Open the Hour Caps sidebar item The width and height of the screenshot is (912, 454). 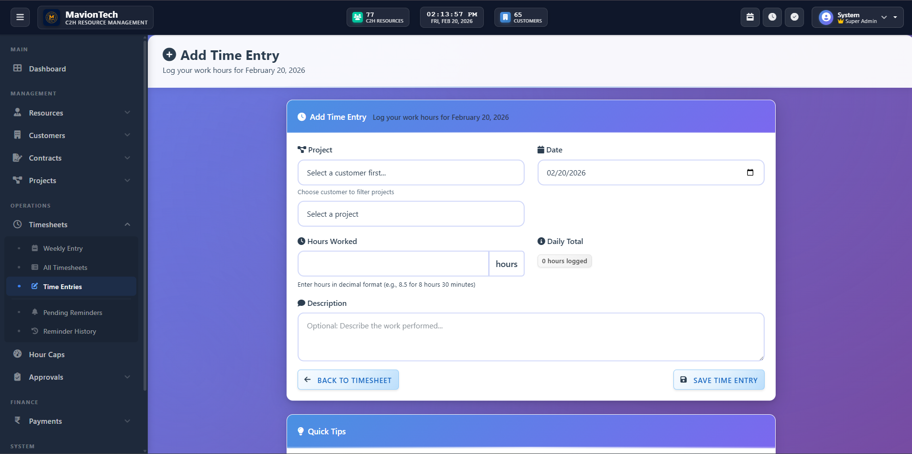pos(47,354)
